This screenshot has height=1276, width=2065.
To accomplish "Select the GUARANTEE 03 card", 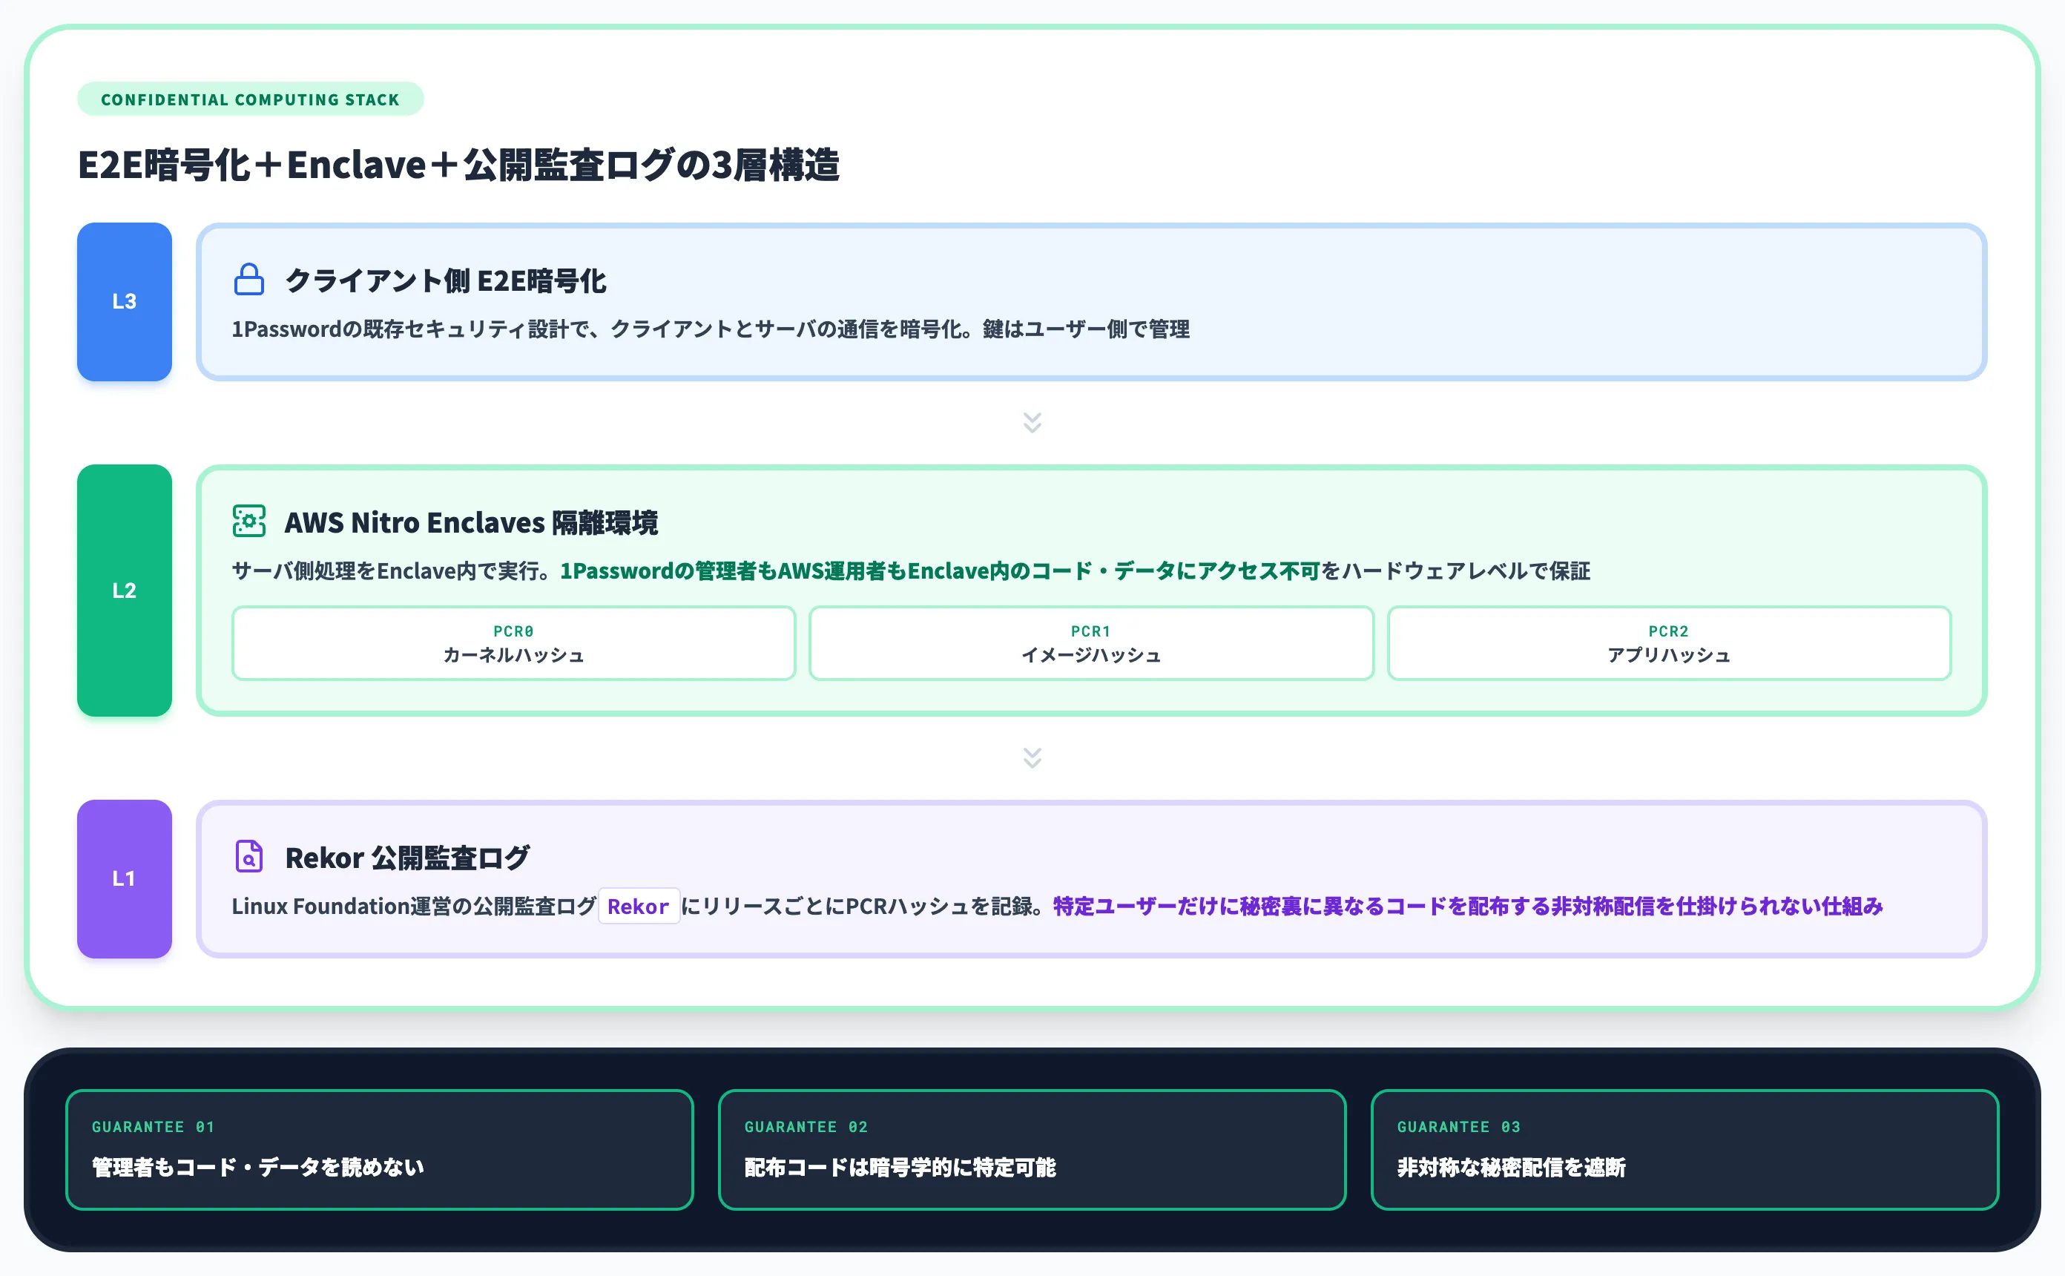I will tap(1684, 1149).
